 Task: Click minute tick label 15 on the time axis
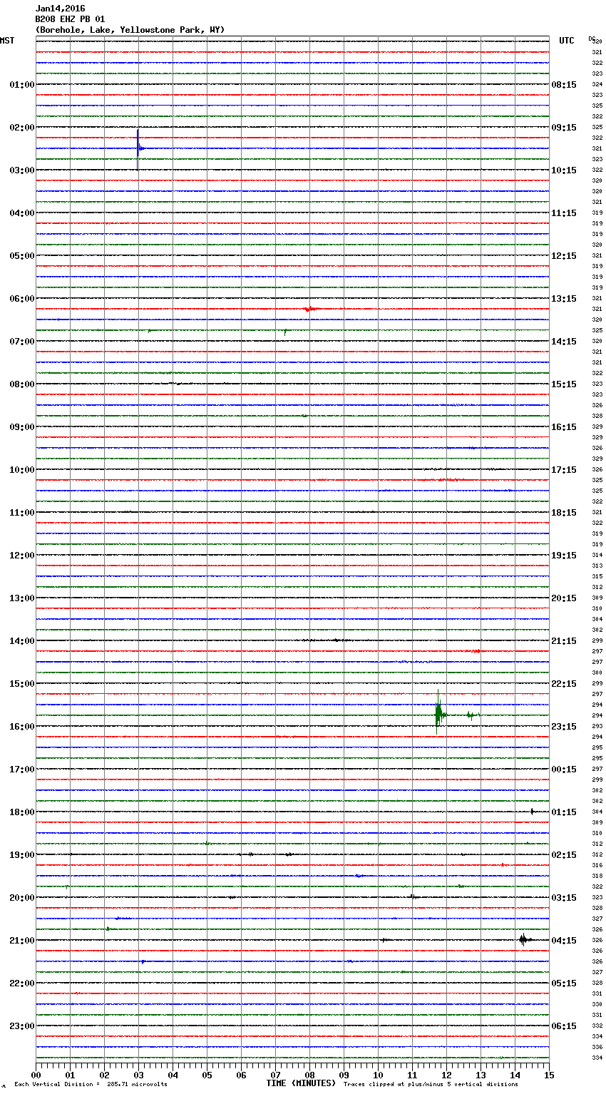click(x=549, y=1075)
